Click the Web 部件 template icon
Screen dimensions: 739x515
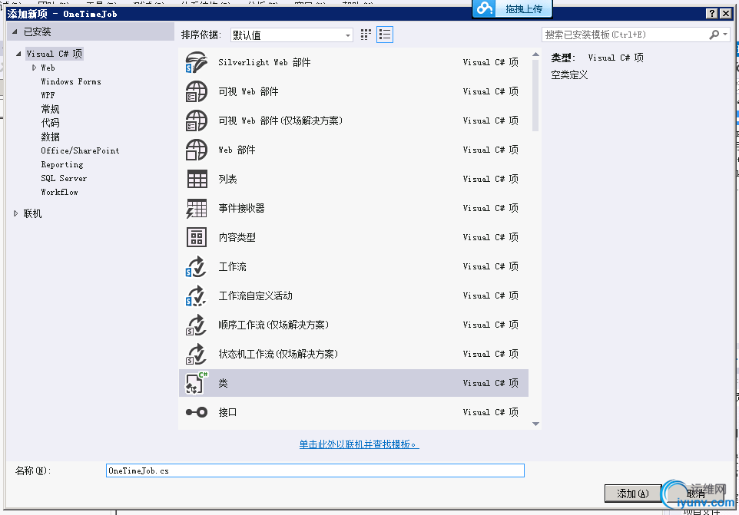[196, 150]
